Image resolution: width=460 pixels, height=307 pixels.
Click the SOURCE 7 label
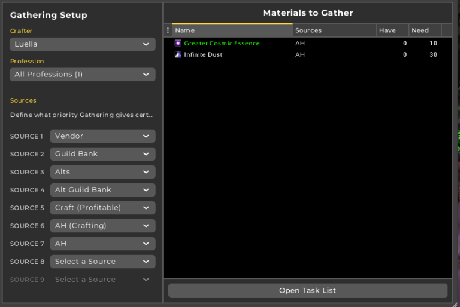pyautogui.click(x=27, y=244)
